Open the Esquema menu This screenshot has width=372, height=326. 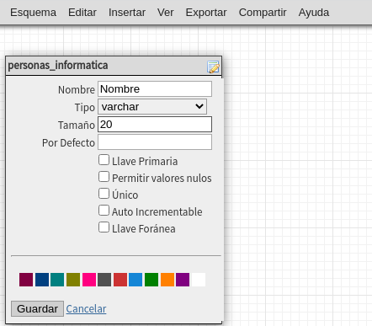33,13
